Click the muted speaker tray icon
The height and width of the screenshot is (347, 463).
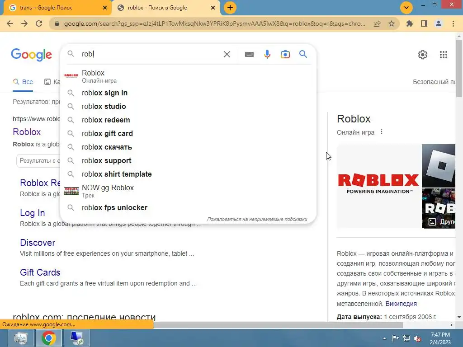(417, 338)
